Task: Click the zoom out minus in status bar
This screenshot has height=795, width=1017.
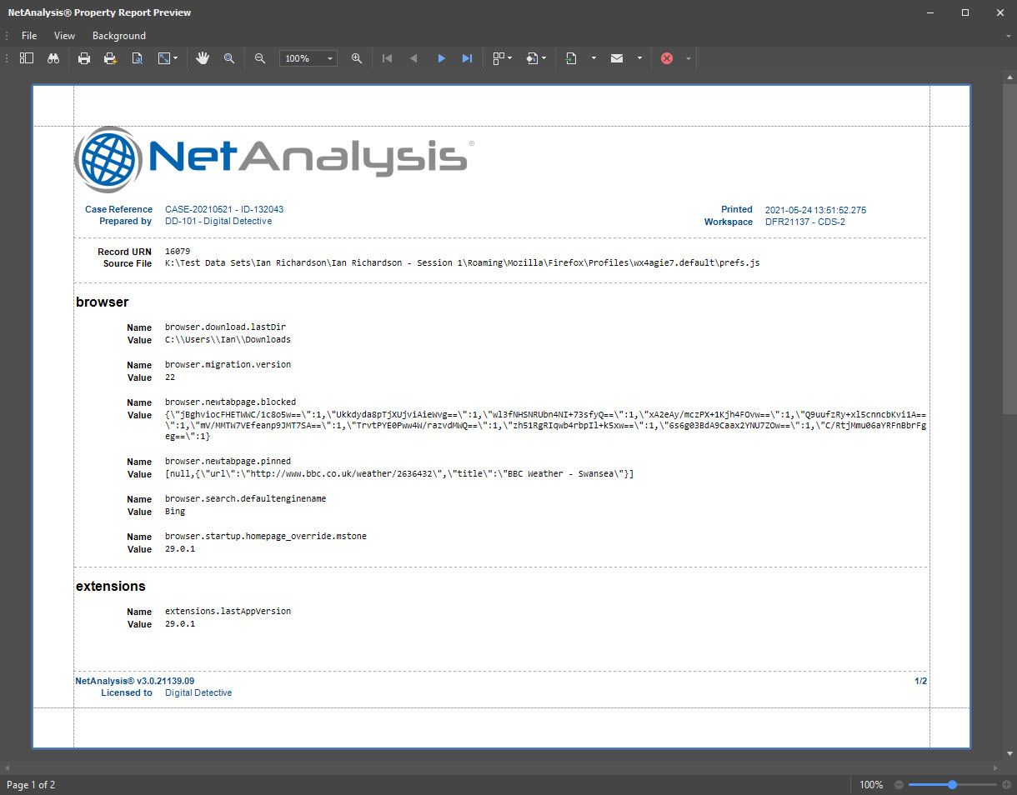Action: pyautogui.click(x=899, y=785)
